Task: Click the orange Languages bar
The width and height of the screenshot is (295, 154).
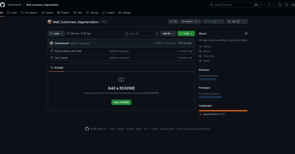Action: coord(223,111)
